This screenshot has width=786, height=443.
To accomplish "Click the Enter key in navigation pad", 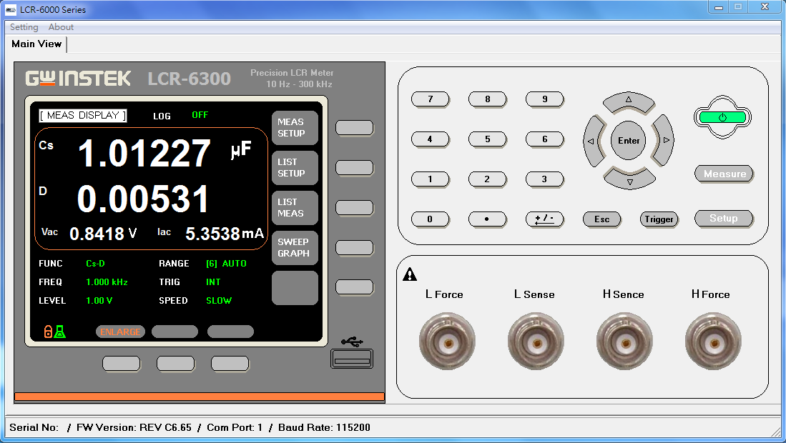I will (x=629, y=141).
